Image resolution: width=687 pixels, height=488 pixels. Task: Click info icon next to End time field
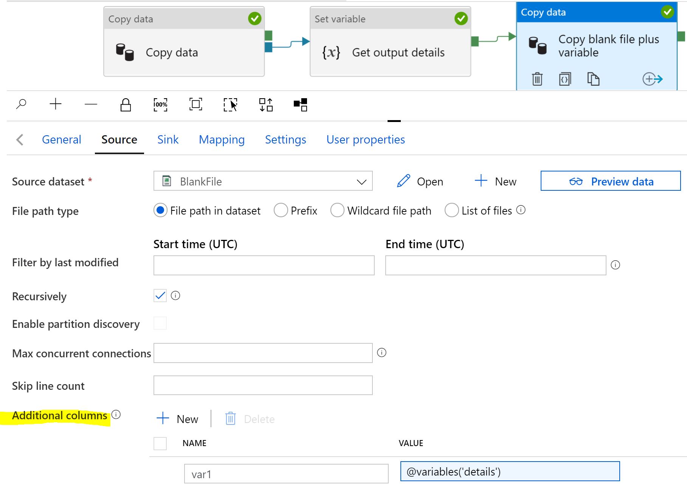(615, 265)
